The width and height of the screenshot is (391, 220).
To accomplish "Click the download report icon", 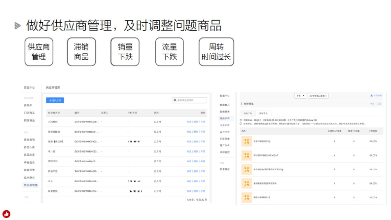I will [x=371, y=96].
